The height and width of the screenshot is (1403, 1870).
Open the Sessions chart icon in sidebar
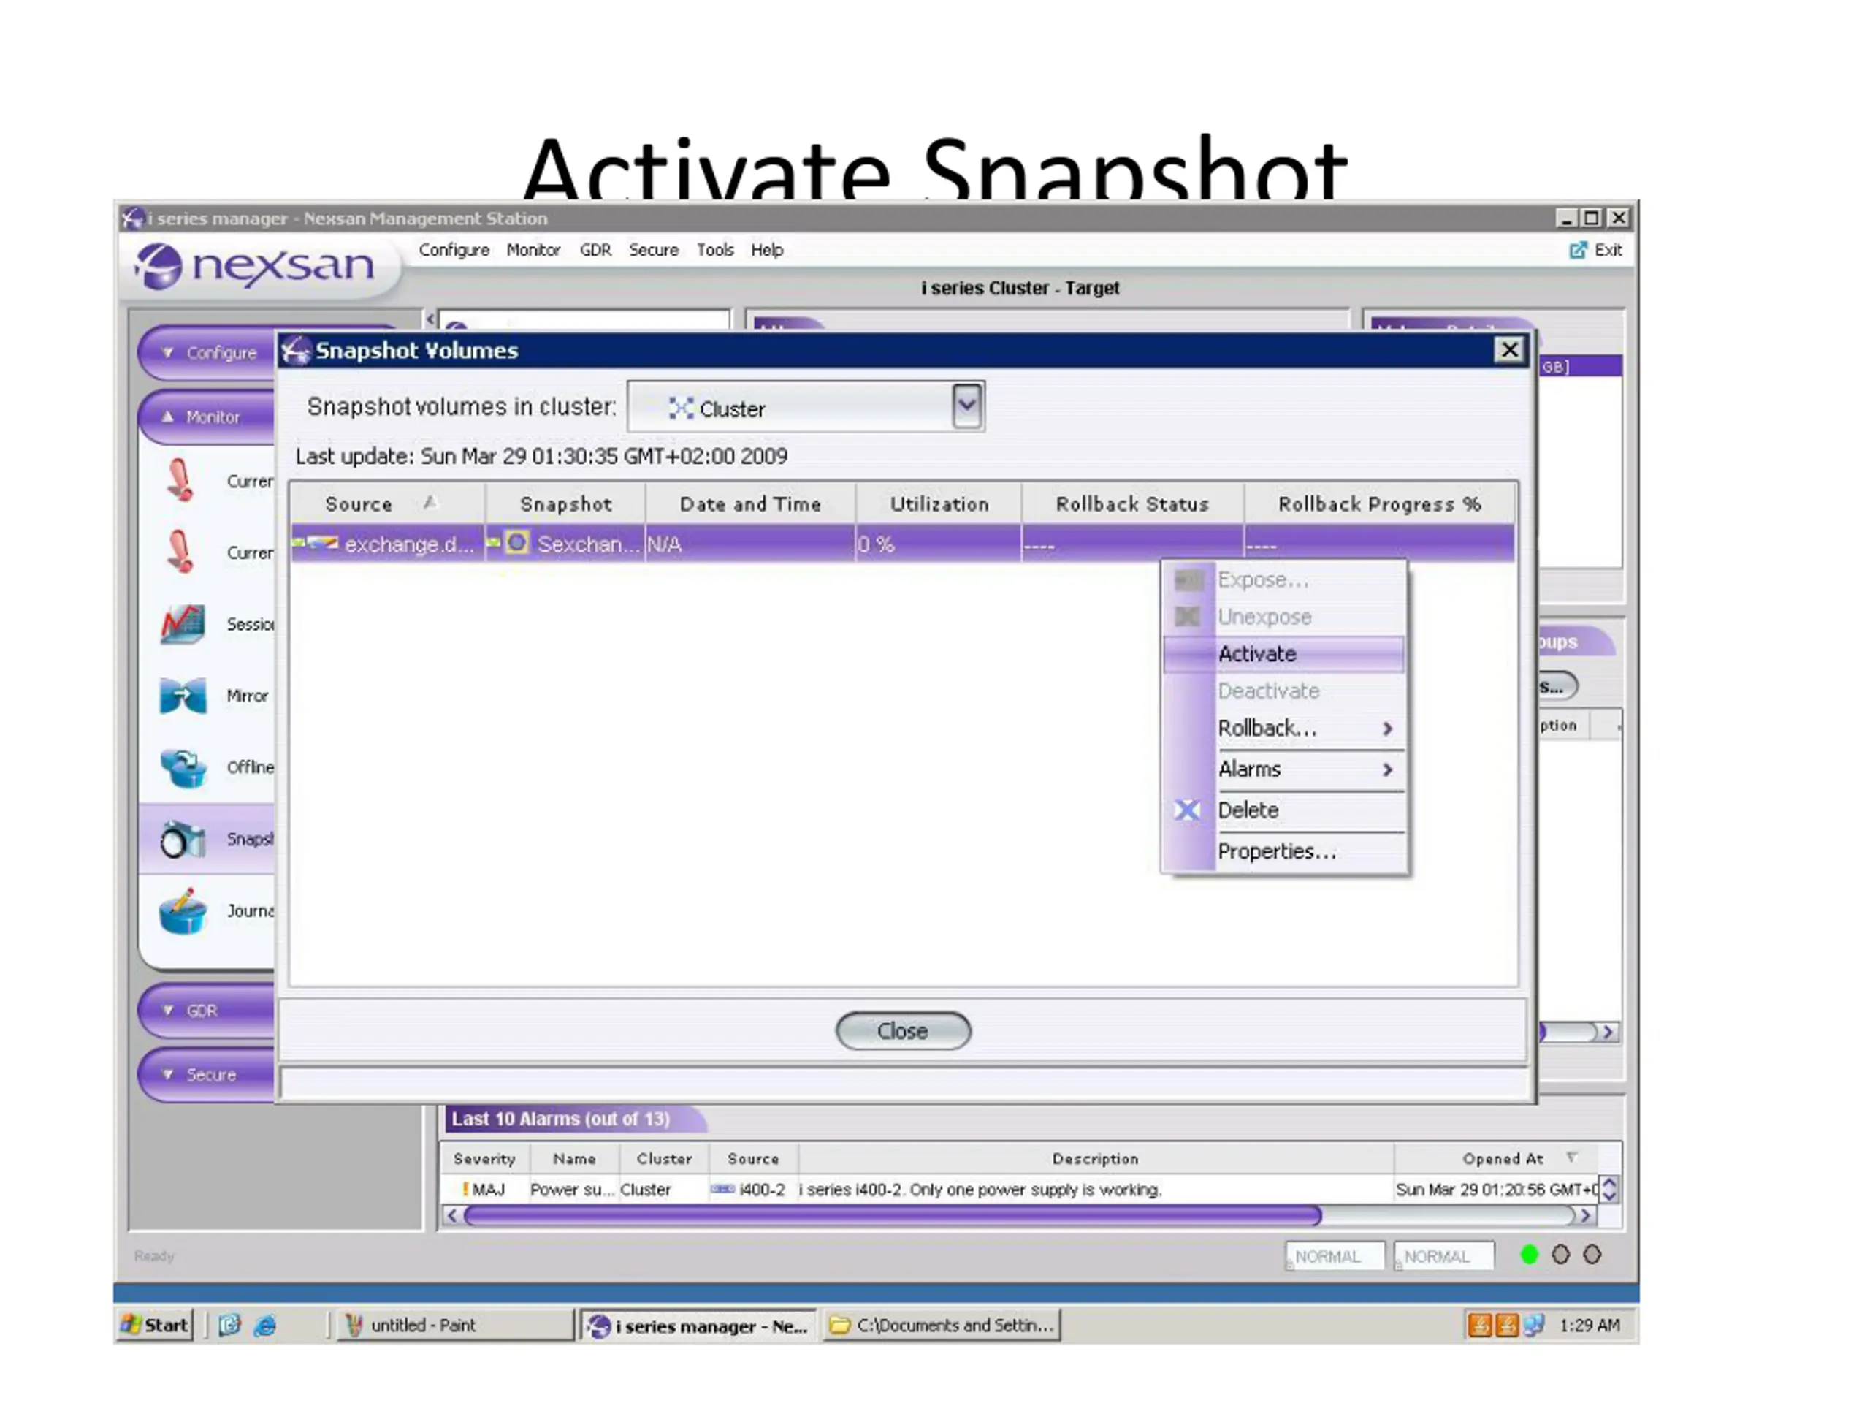click(x=183, y=625)
